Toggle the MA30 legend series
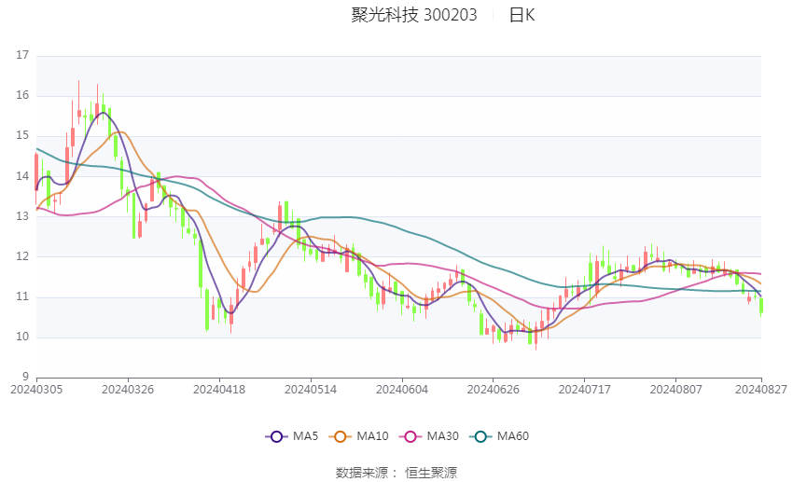Viewport: 793px width, 482px height. click(x=429, y=436)
